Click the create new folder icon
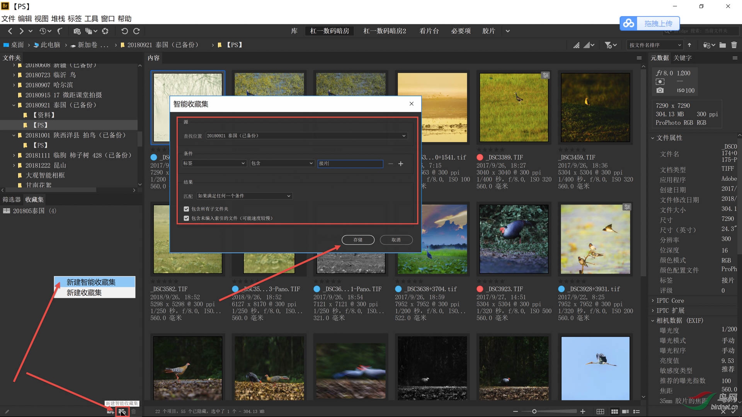Image resolution: width=742 pixels, height=417 pixels. pyautogui.click(x=722, y=45)
